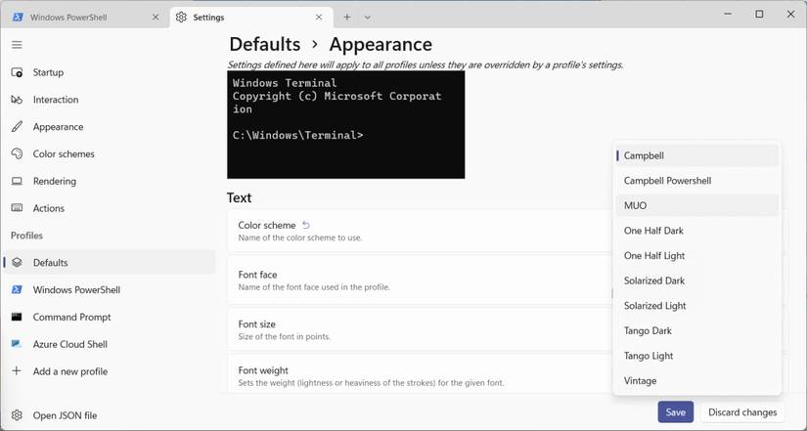807x431 pixels.
Task: Open Rendering settings page
Action: point(54,181)
